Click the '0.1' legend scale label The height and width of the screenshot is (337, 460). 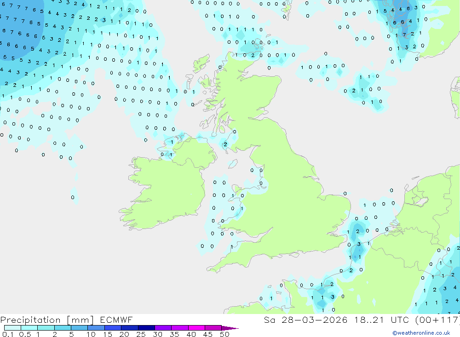(x=8, y=334)
